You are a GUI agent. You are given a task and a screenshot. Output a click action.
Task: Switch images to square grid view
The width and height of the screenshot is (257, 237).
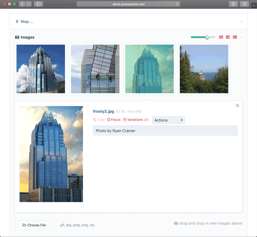point(221,37)
